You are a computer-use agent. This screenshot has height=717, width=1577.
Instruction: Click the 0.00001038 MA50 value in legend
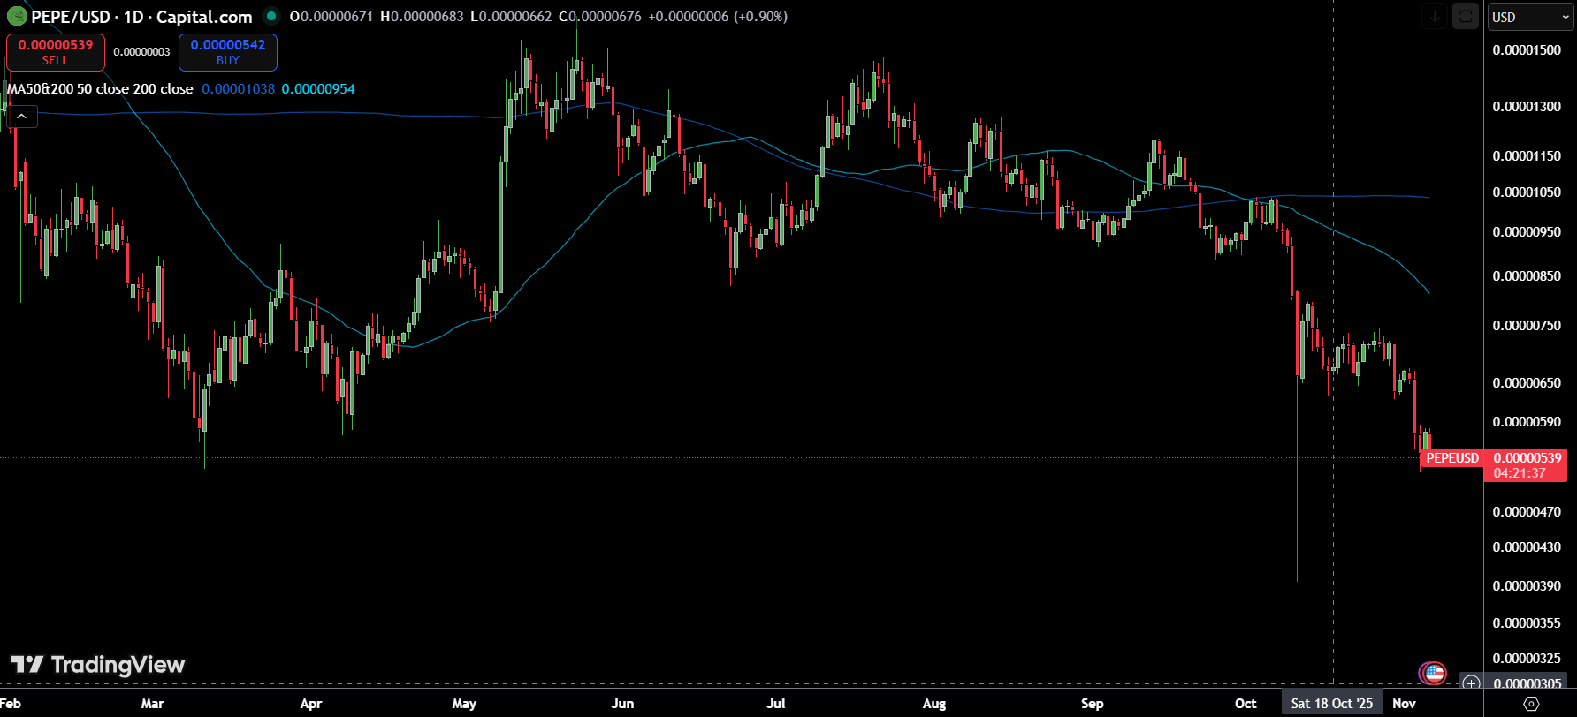[238, 89]
